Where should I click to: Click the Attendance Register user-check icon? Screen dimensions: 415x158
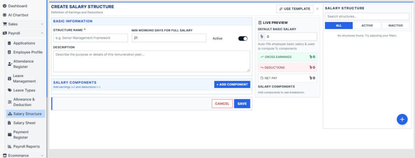pyautogui.click(x=10, y=64)
